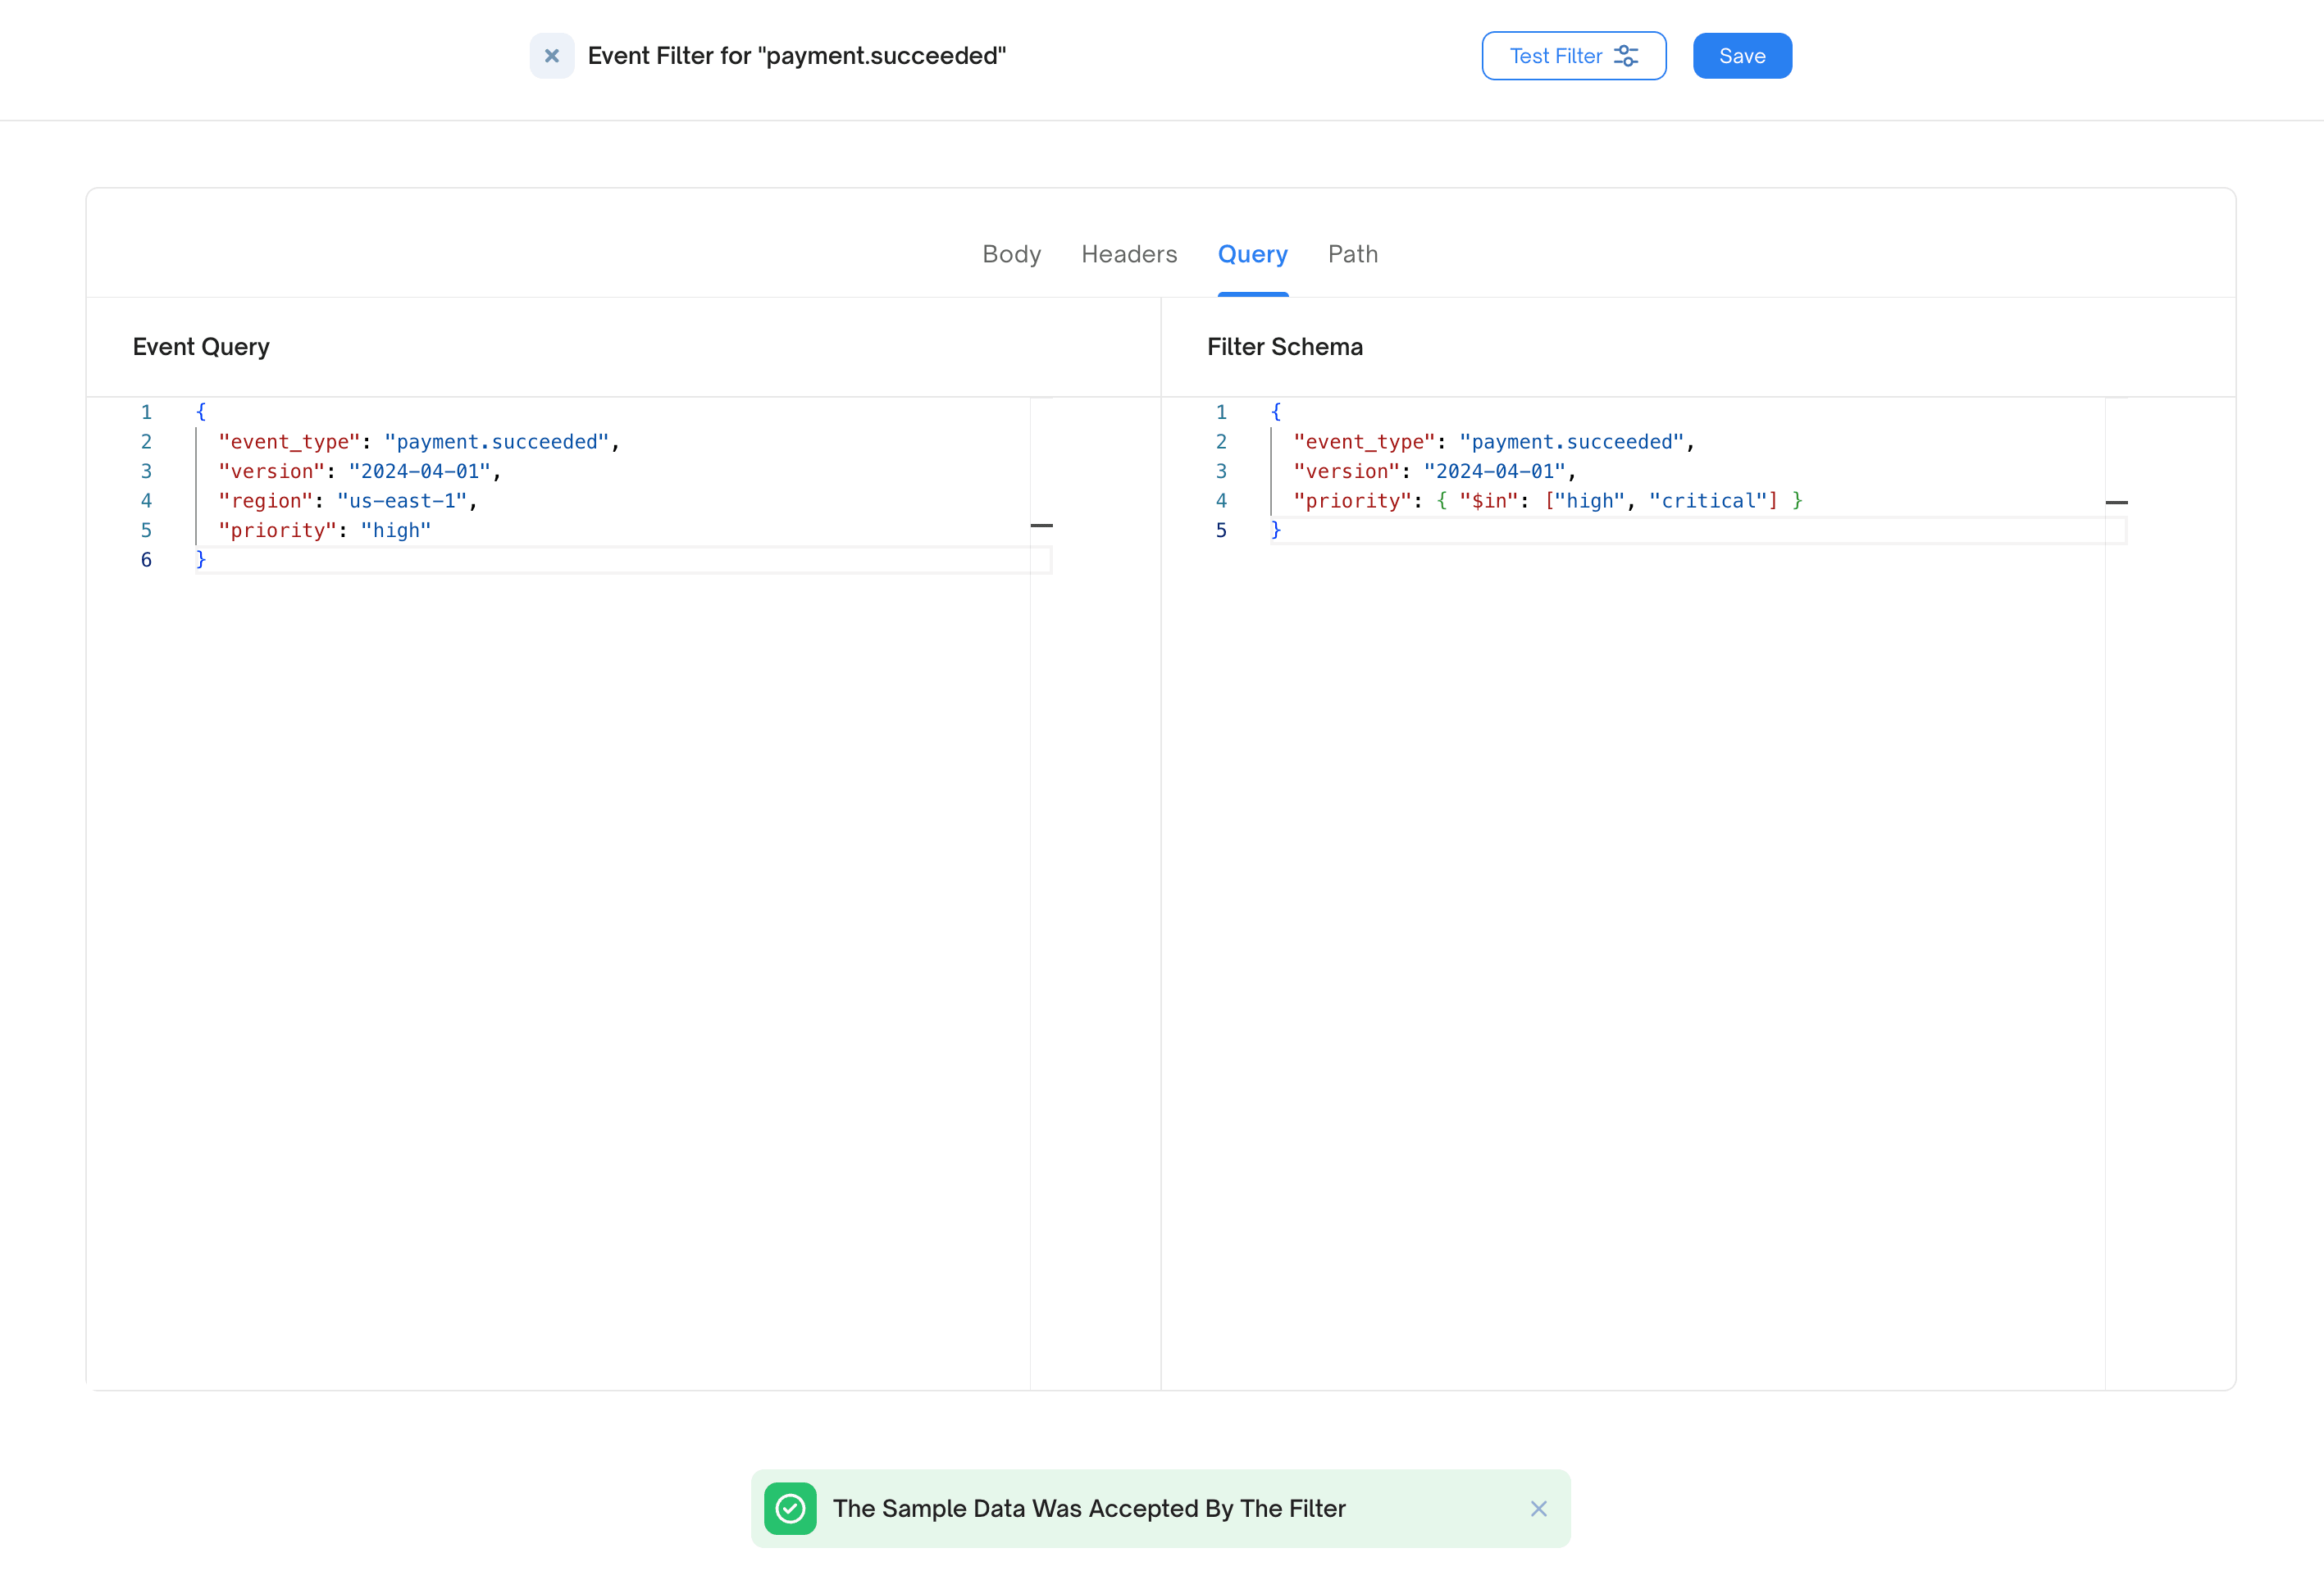The width and height of the screenshot is (2324, 1571).
Task: Click the "version" line in Event Query editor
Action: tap(359, 472)
